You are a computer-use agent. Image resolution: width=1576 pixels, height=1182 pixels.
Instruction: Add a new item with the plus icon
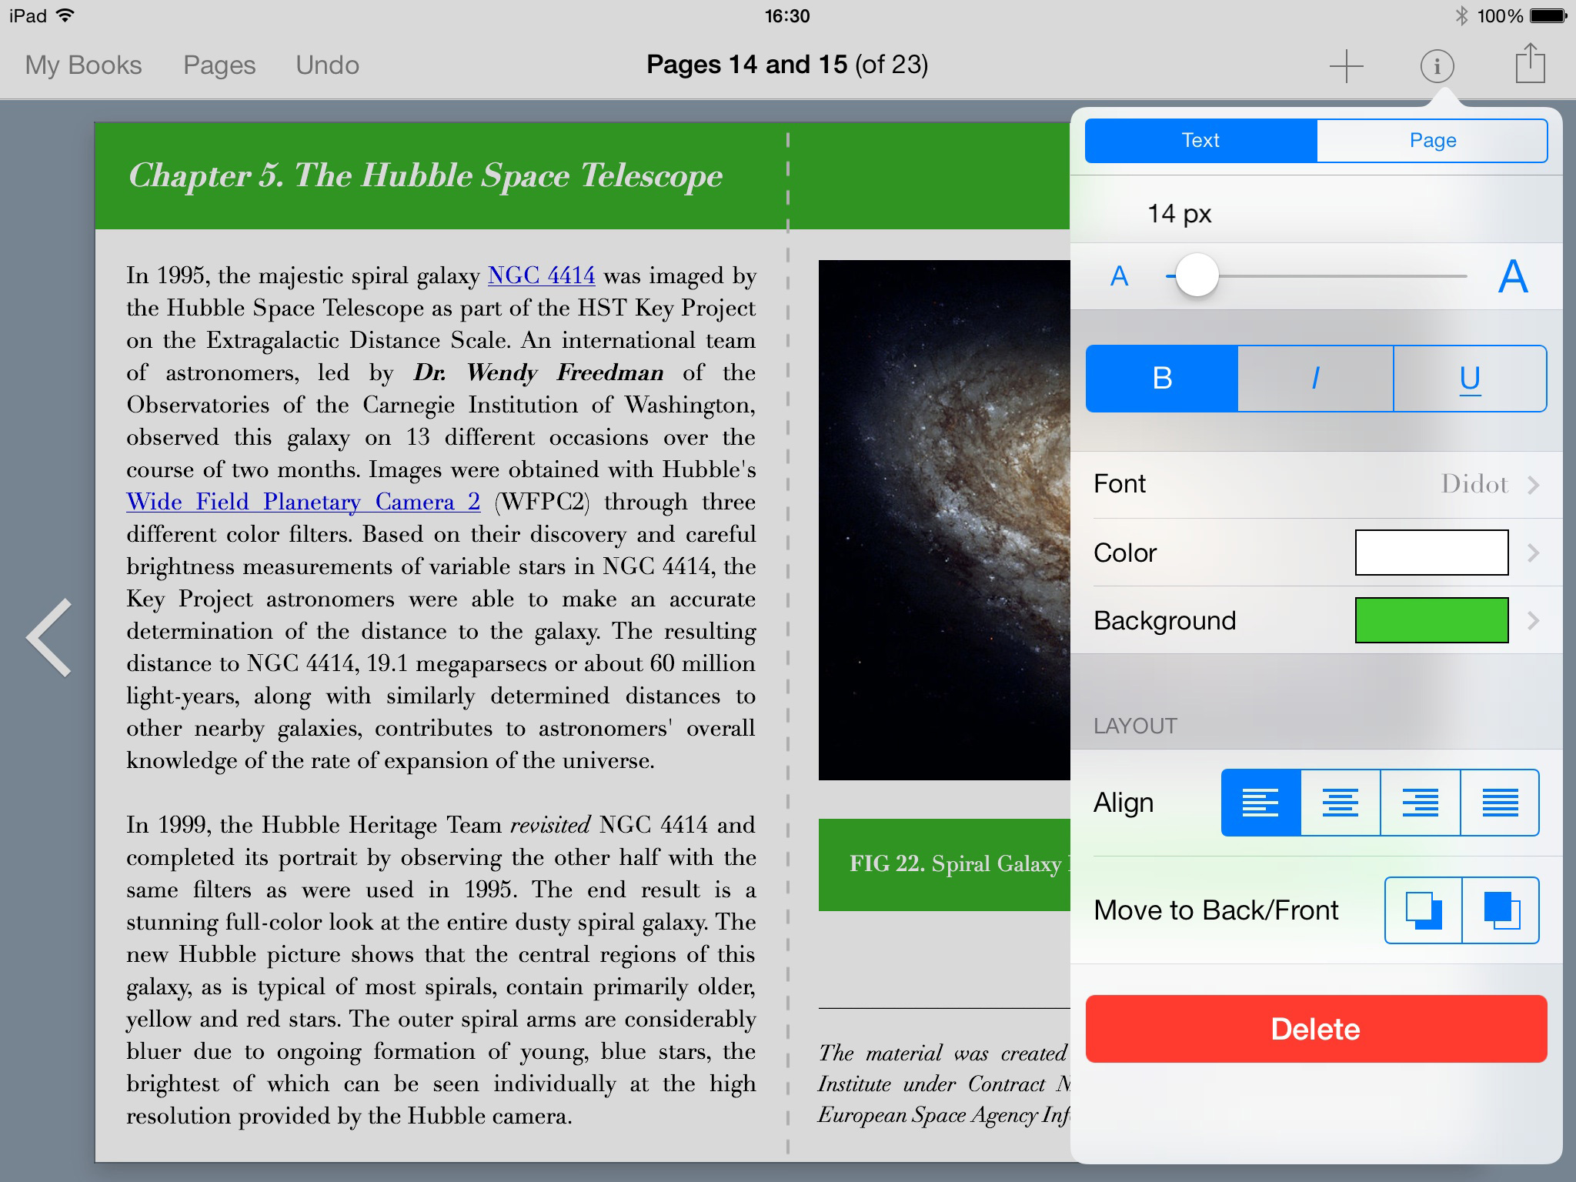point(1345,65)
